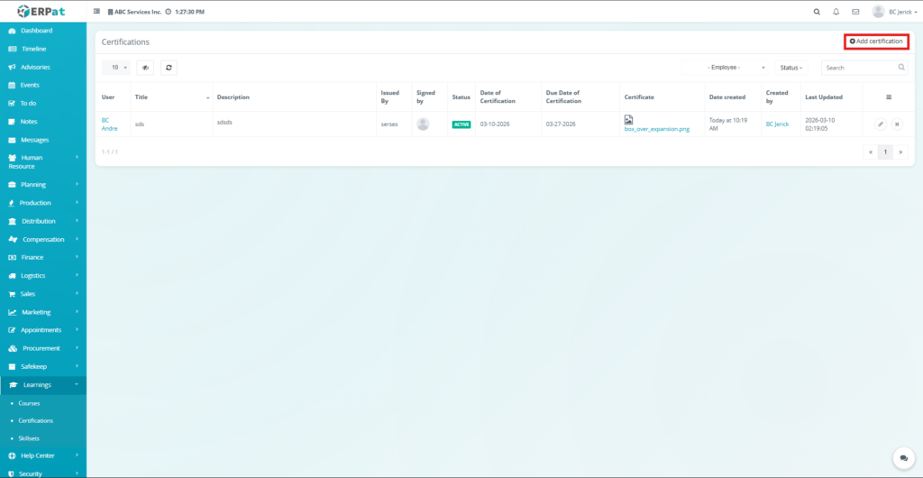
Task: Open the box_over_expansion.png certificate link
Action: 656,129
